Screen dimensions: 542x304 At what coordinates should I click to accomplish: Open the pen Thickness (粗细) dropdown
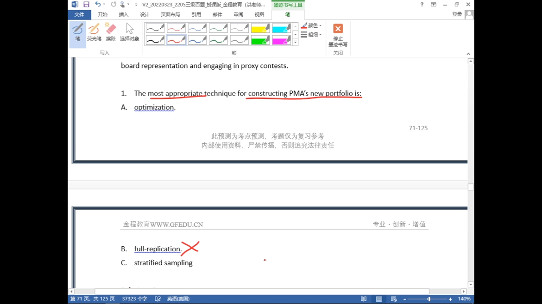pyautogui.click(x=311, y=35)
